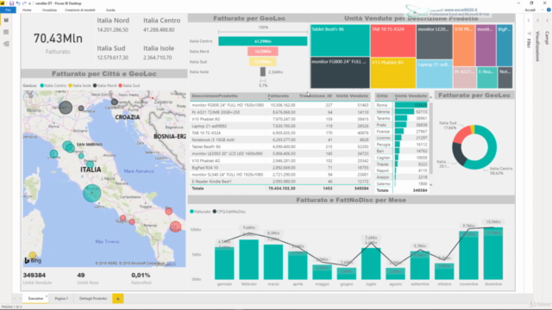Click the Taranto row in city table
Image resolution: width=552 pixels, height=310 pixels.
click(x=402, y=119)
